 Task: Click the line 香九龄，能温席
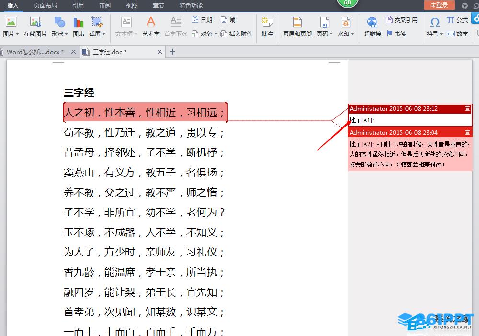coord(144,272)
